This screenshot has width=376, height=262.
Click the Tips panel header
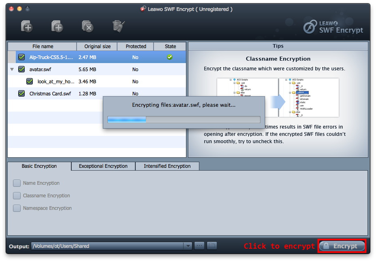pyautogui.click(x=278, y=46)
